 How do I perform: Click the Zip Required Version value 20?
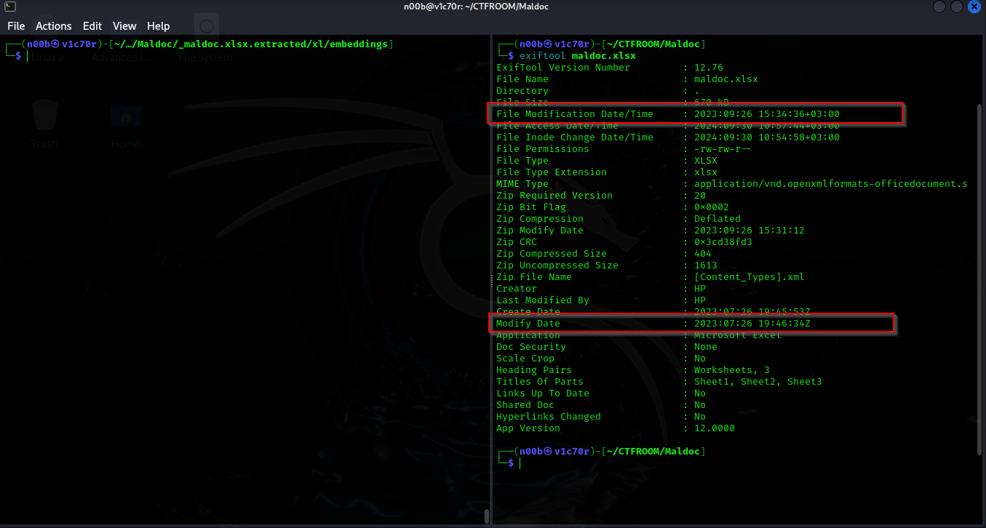tap(699, 196)
